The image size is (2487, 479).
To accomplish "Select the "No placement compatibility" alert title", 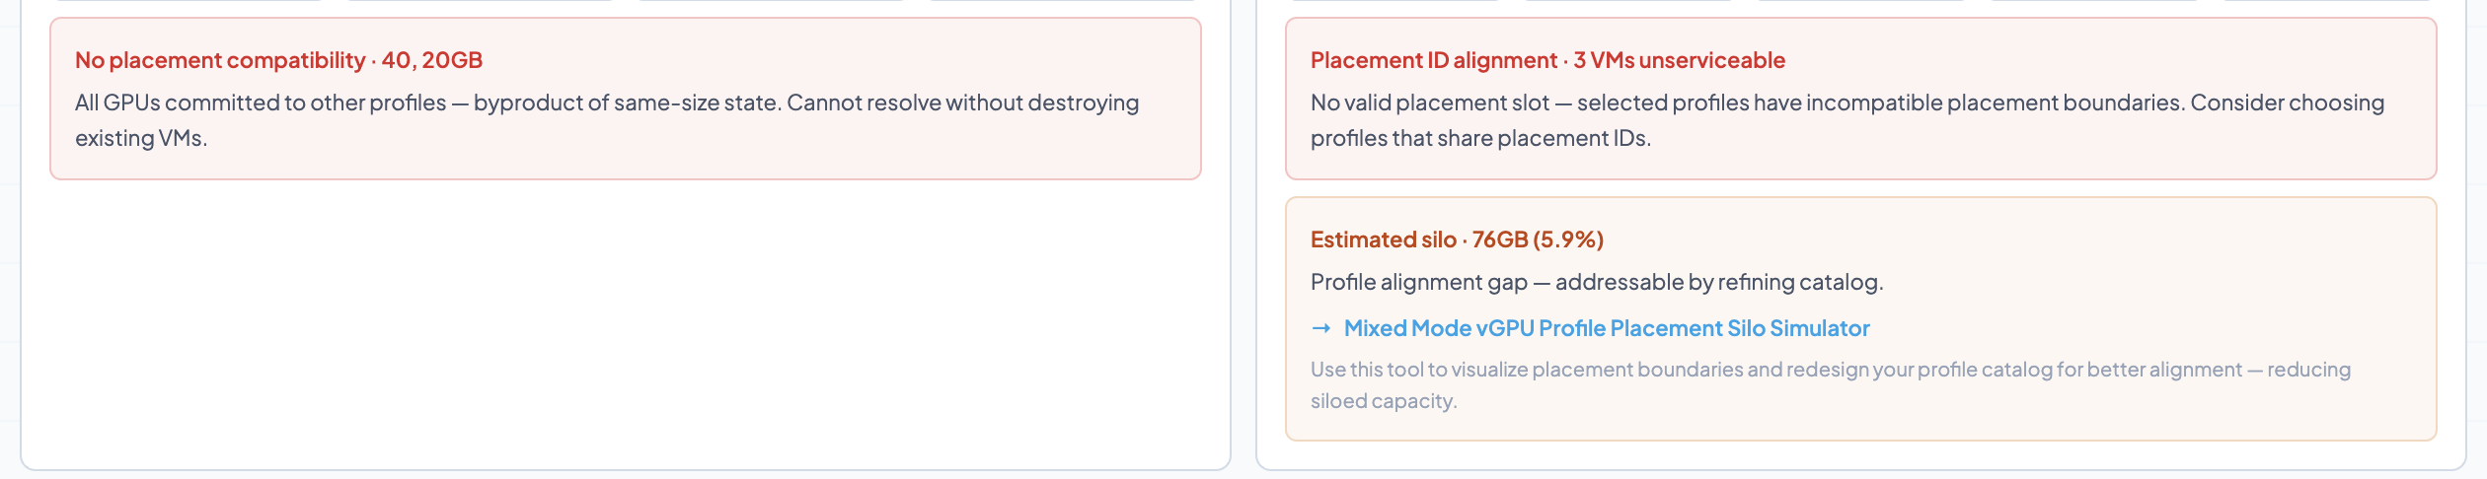I will (x=219, y=60).
